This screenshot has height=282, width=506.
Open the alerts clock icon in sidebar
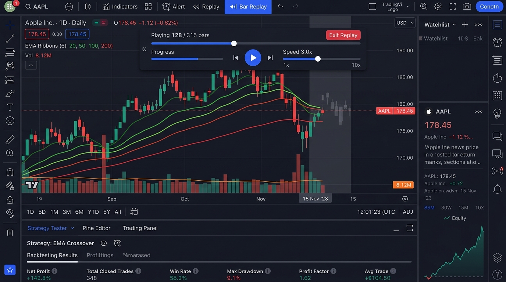click(x=497, y=43)
